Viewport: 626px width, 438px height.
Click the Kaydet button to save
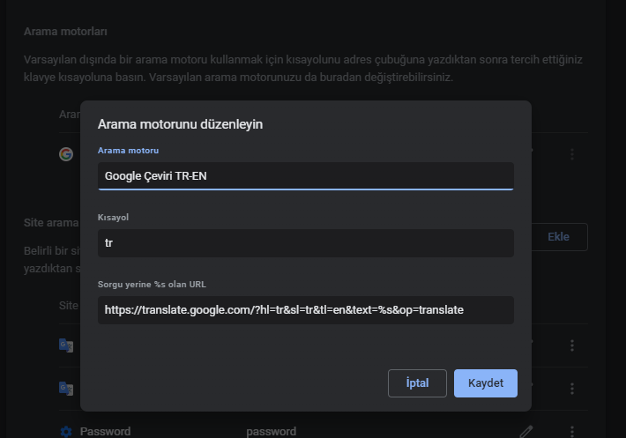(486, 383)
